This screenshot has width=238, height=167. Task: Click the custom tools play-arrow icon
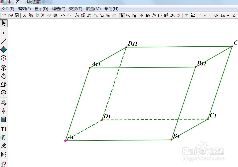pyautogui.click(x=3, y=154)
